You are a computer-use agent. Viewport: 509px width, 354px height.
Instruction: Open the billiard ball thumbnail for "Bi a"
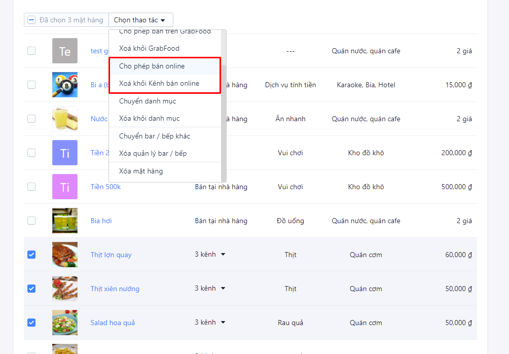pos(64,85)
